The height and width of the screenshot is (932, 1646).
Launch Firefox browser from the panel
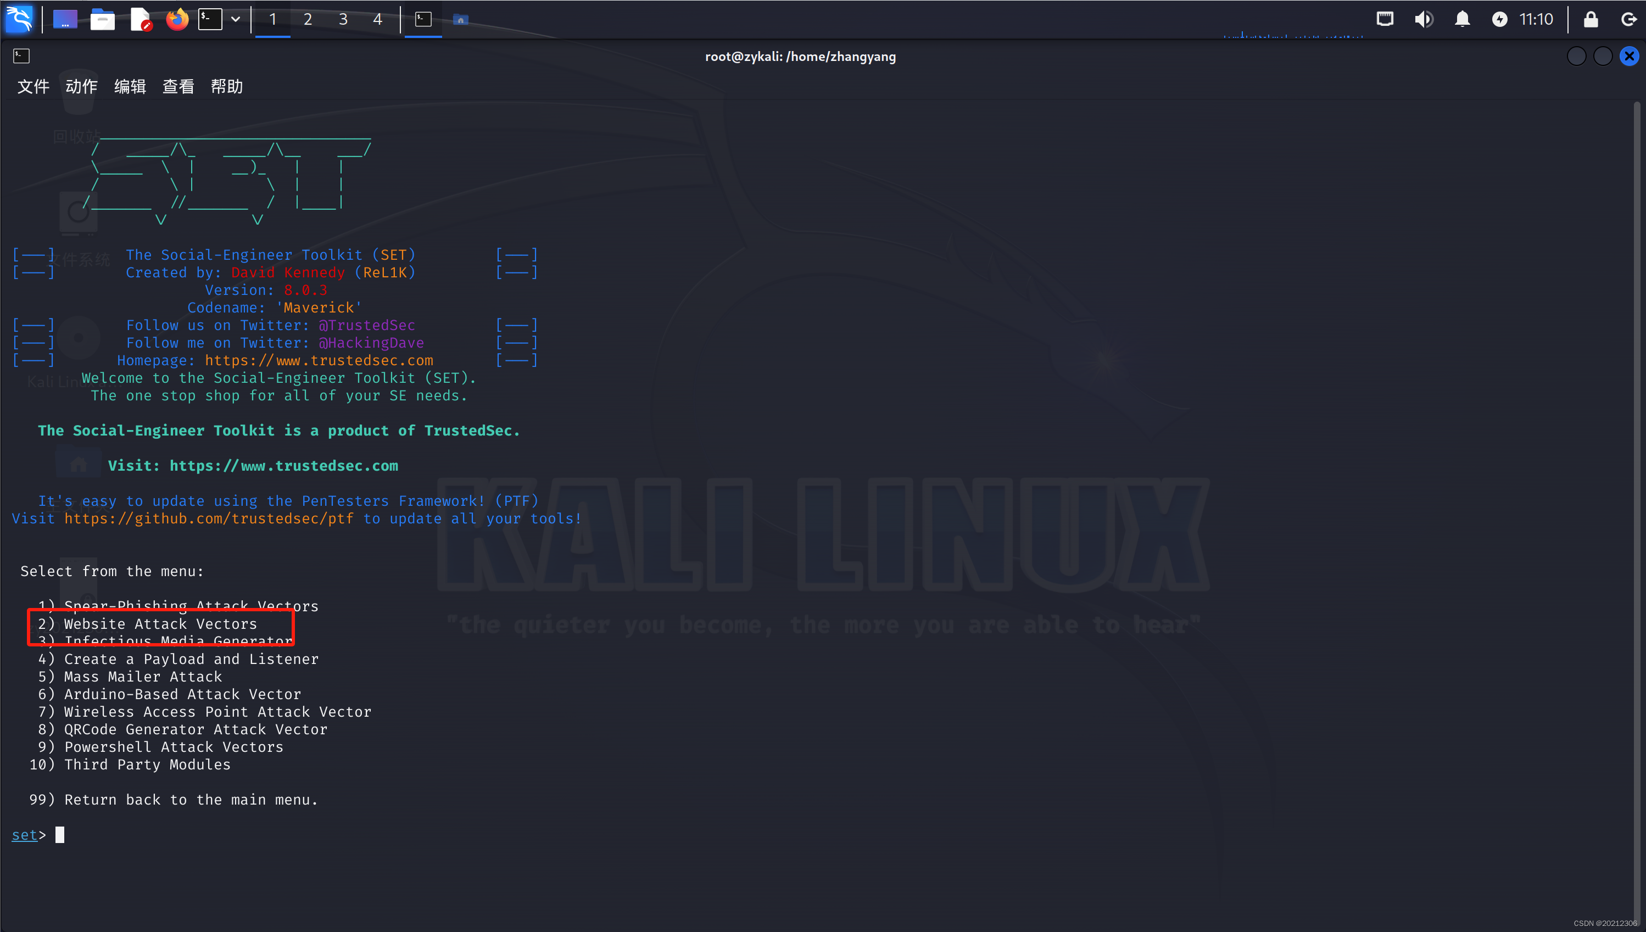[x=177, y=19]
